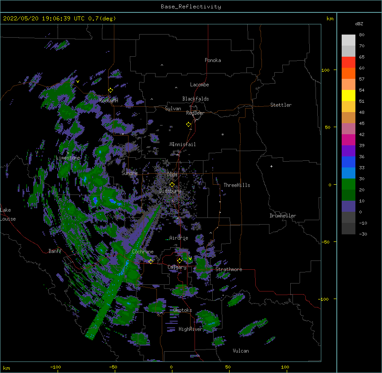Click the Sylvan label
The height and width of the screenshot is (373, 382).
(x=173, y=109)
